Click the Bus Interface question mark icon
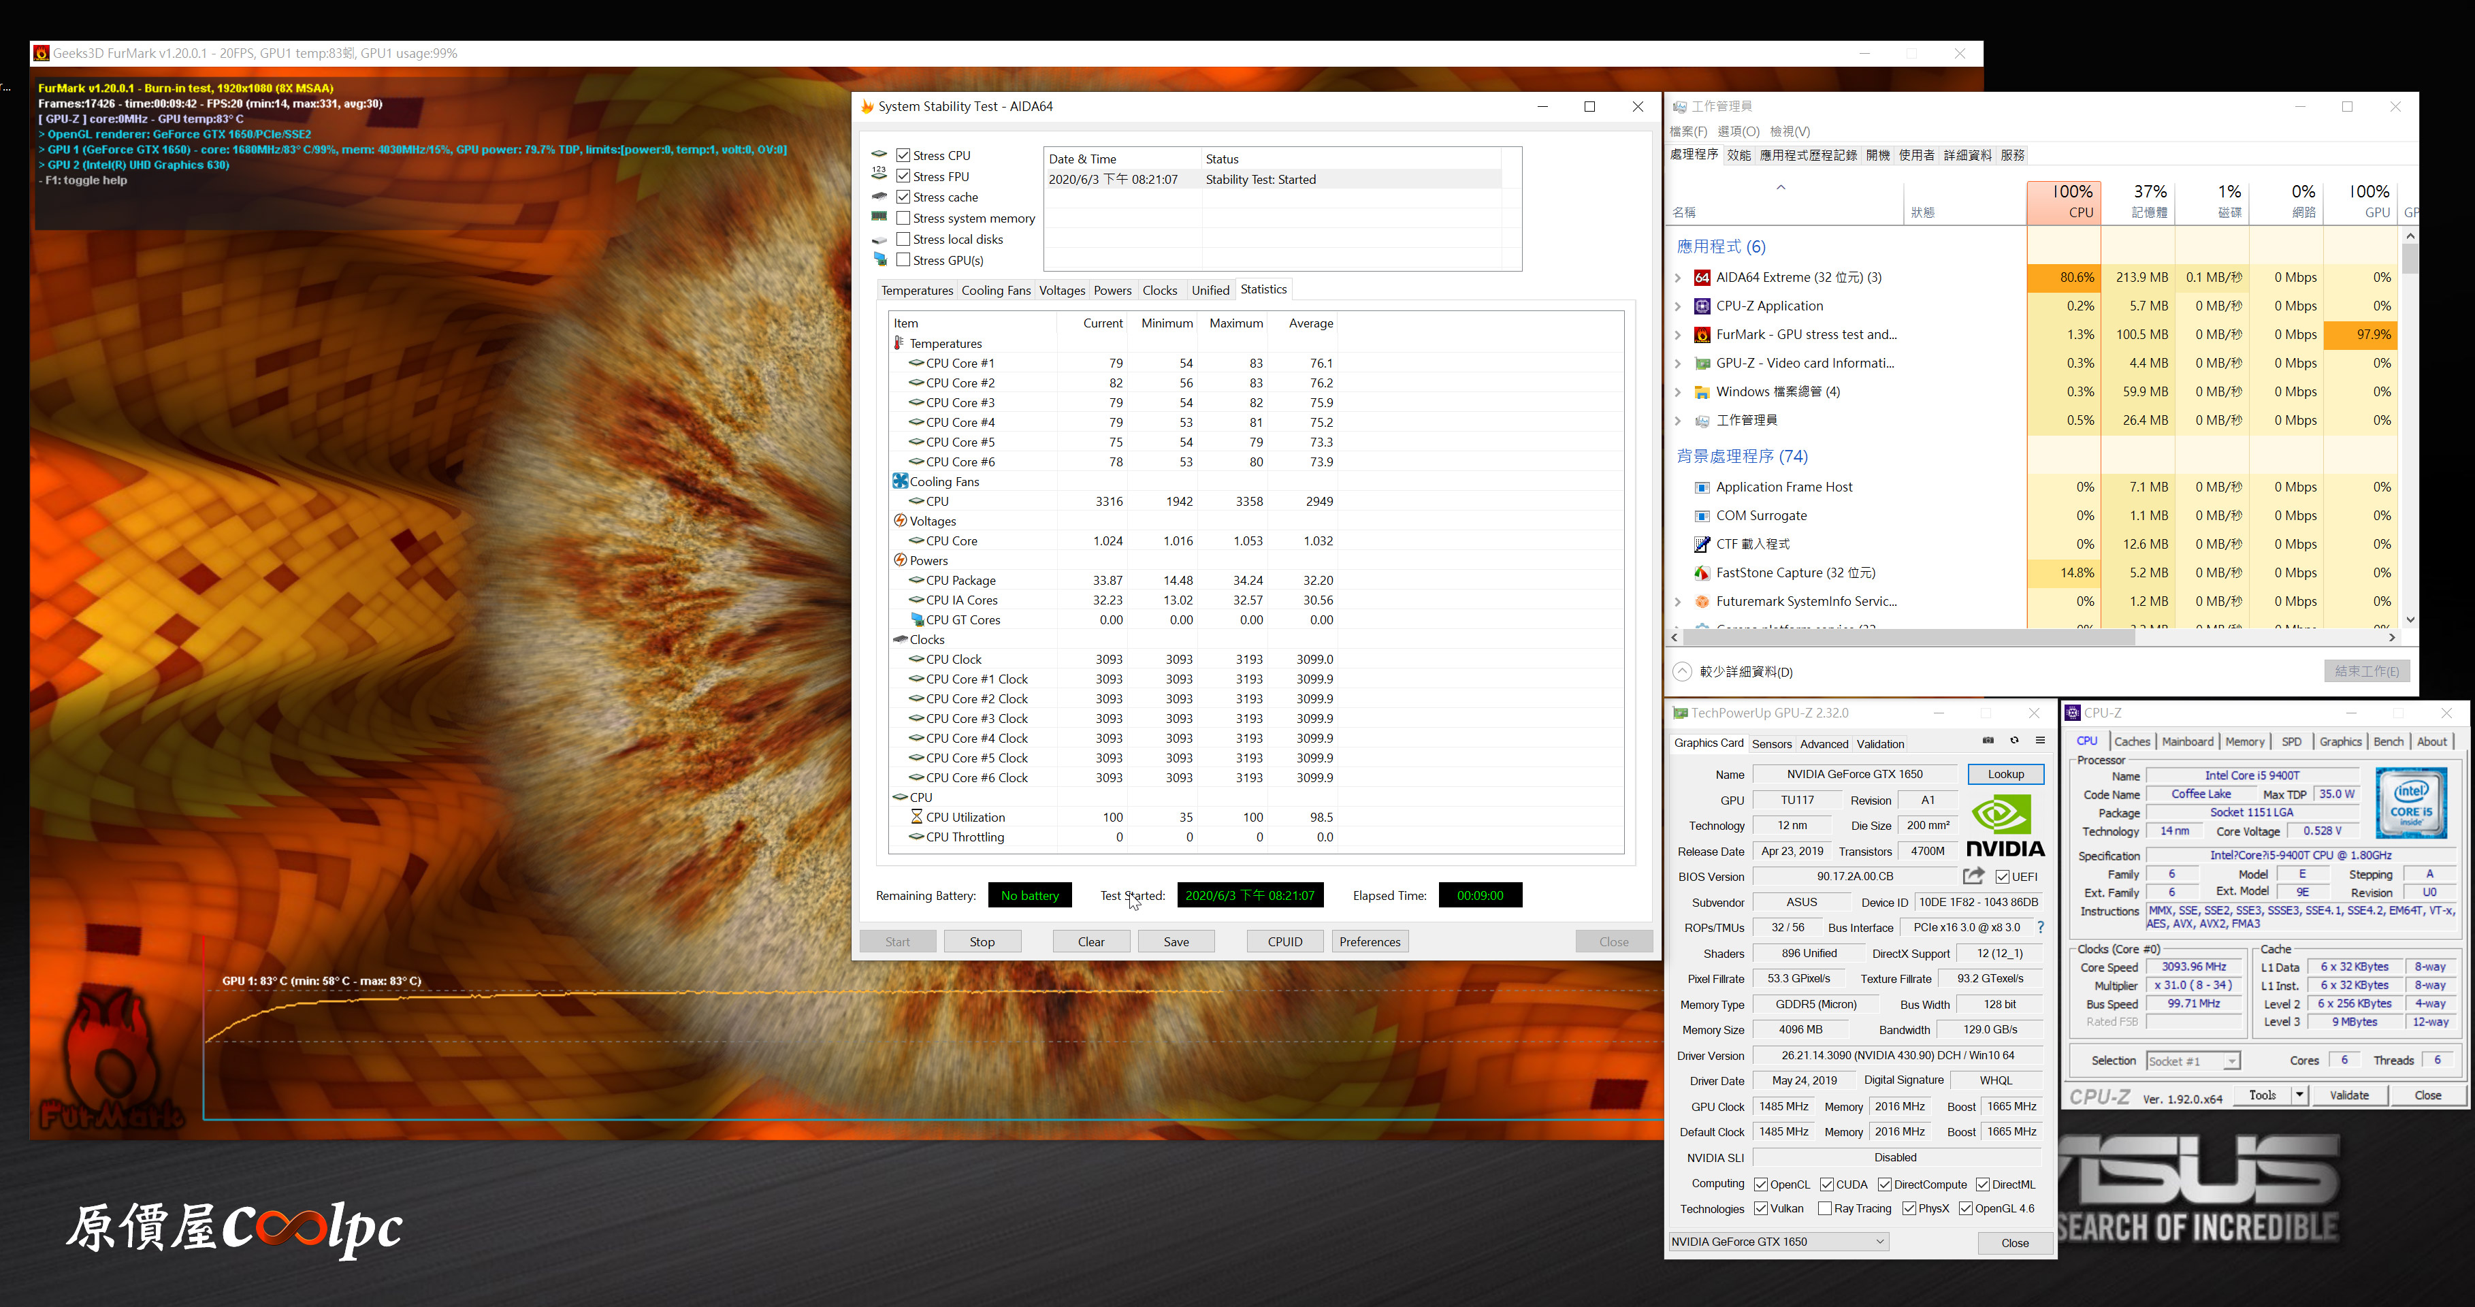 pos(2041,927)
